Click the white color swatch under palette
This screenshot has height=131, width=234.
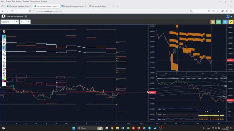(4, 84)
